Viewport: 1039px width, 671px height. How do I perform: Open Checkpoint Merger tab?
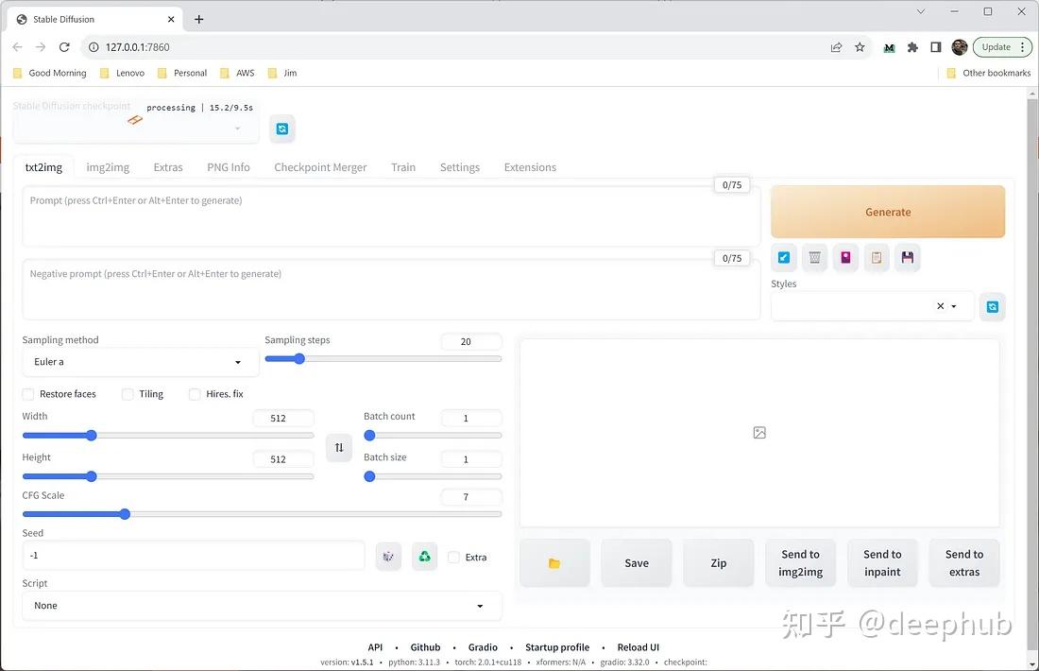coord(321,167)
